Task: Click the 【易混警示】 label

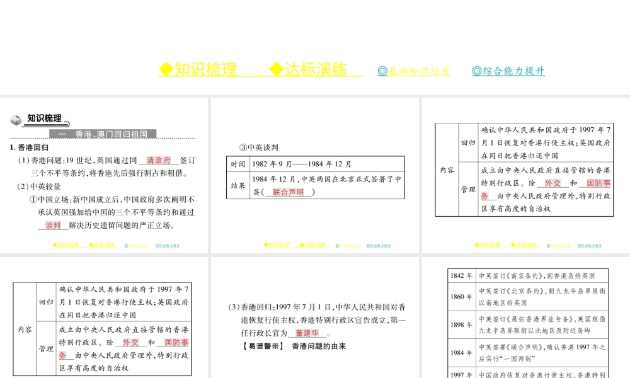Action: point(263,346)
